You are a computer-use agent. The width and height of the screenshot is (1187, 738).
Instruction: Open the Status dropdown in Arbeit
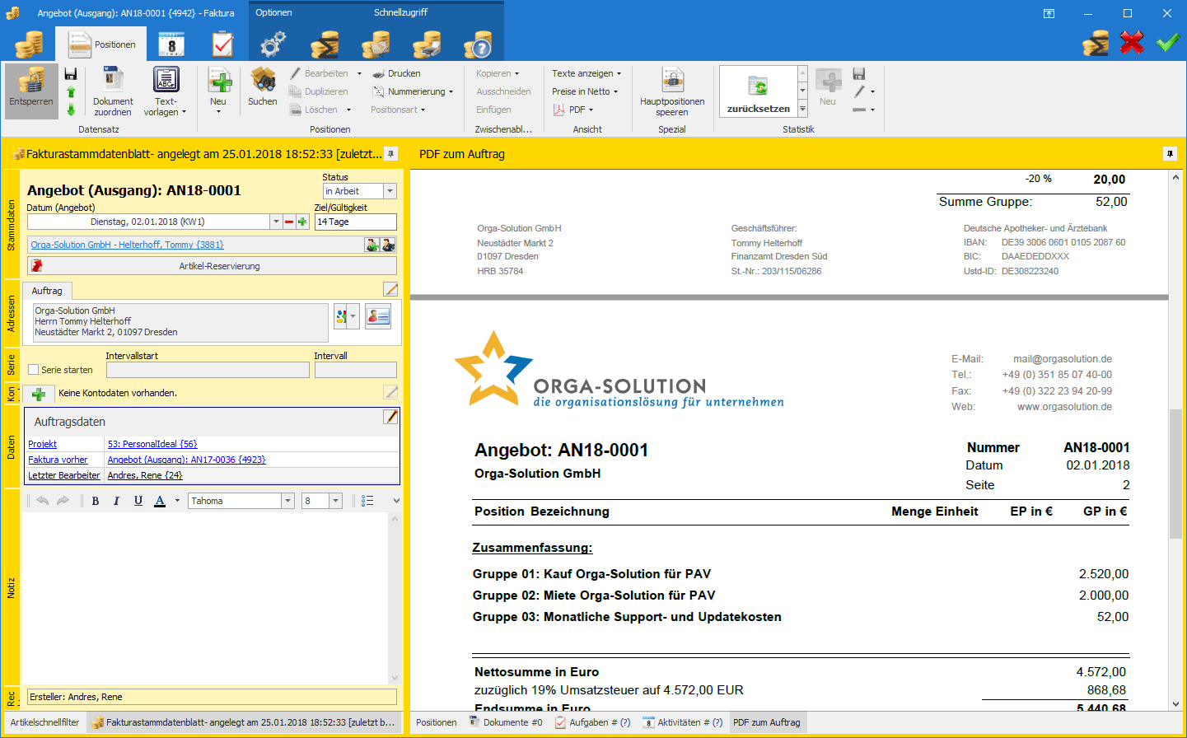tap(390, 191)
